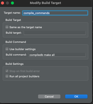Click the "Build command:" label
This screenshot has width=93, height=104.
(16, 55)
